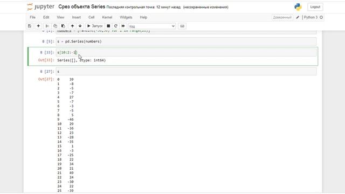Restart kernel and run all cells icon
The width and height of the screenshot is (345, 194).
[x=123, y=26]
